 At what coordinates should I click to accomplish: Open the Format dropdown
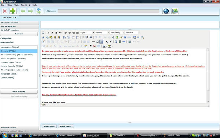(x=102, y=33)
